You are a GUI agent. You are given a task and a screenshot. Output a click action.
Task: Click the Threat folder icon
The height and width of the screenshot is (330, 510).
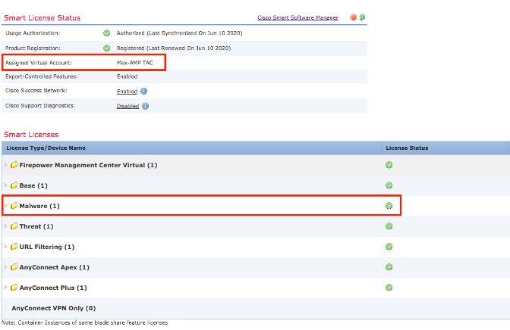14,226
